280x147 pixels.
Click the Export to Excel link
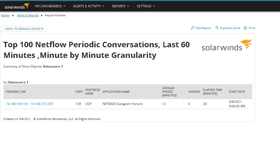coord(230,28)
